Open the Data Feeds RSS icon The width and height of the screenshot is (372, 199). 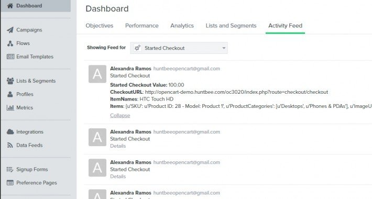tap(10, 145)
